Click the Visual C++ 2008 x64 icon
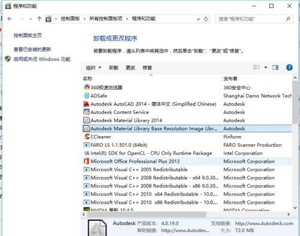The height and width of the screenshot is (236, 300). (x=86, y=178)
